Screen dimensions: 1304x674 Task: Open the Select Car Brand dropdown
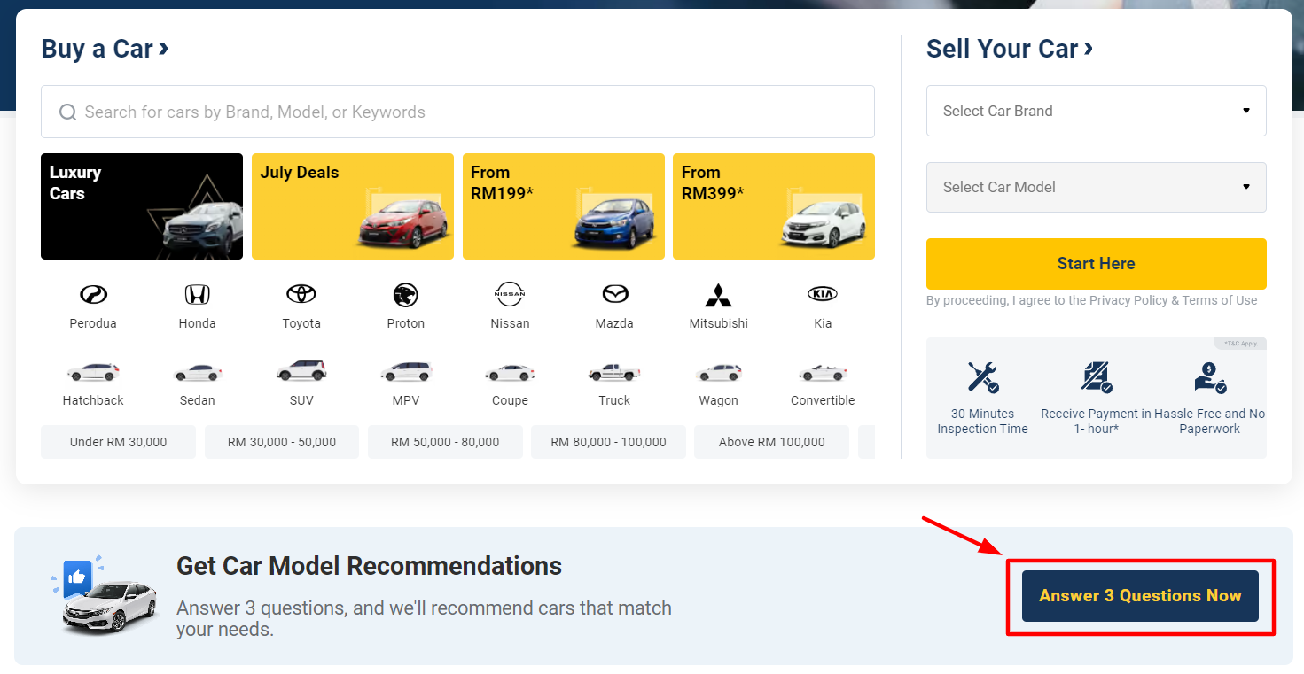(x=1096, y=111)
